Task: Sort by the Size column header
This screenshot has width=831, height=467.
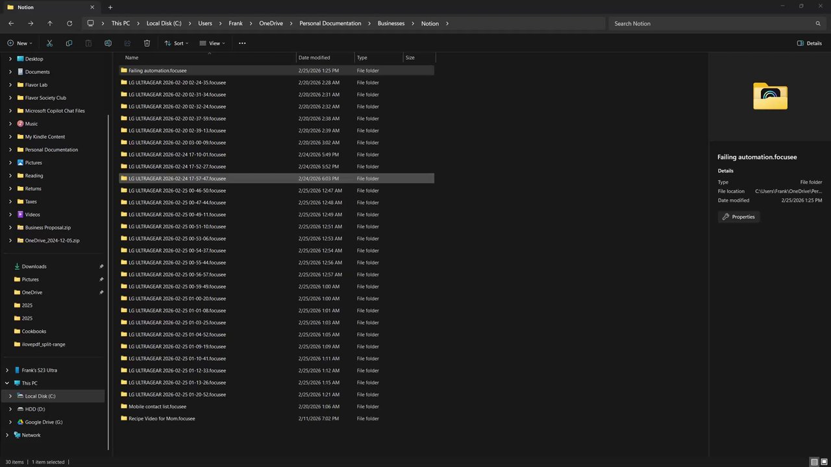Action: 419,58
